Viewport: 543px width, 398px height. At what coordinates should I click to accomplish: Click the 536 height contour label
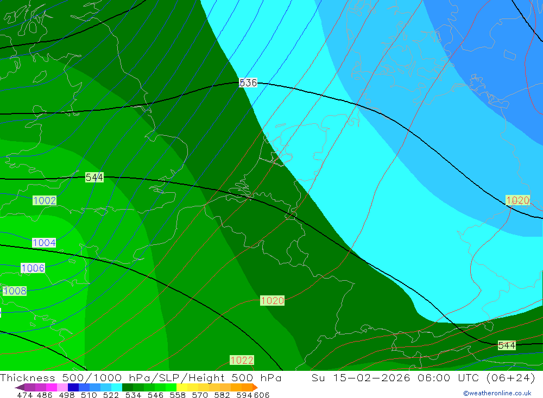point(248,83)
